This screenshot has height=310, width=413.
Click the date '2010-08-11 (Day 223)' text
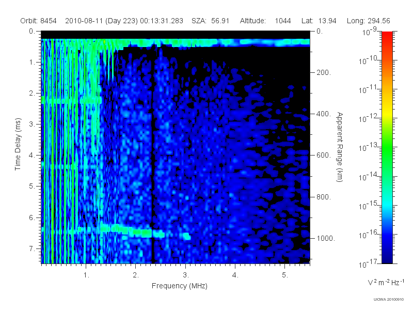[x=101, y=21]
